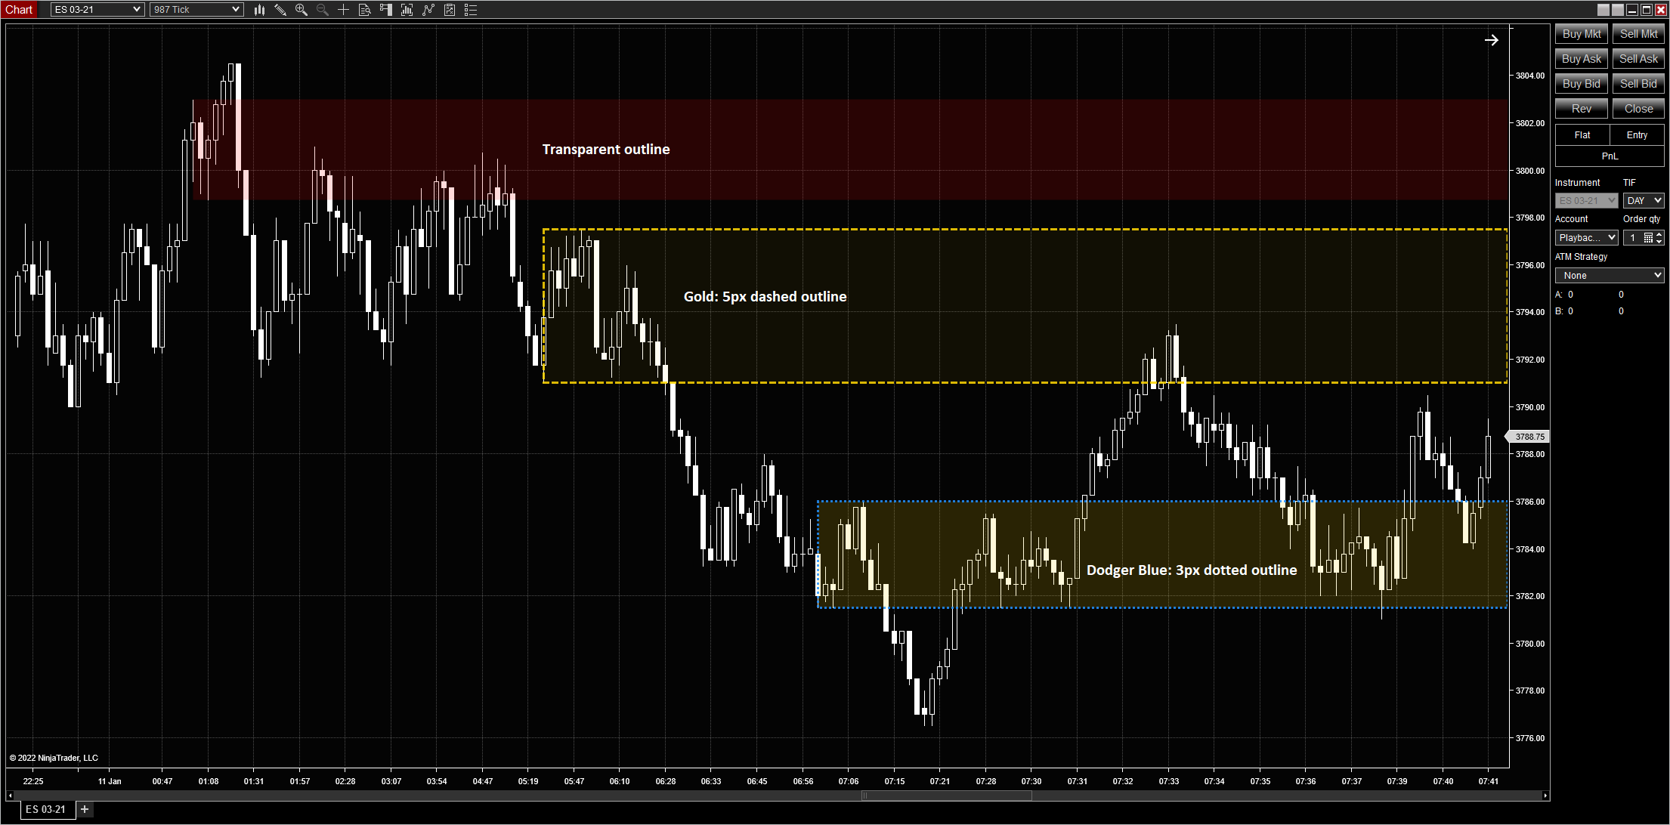Select the drawing tools pencil icon

pos(280,10)
